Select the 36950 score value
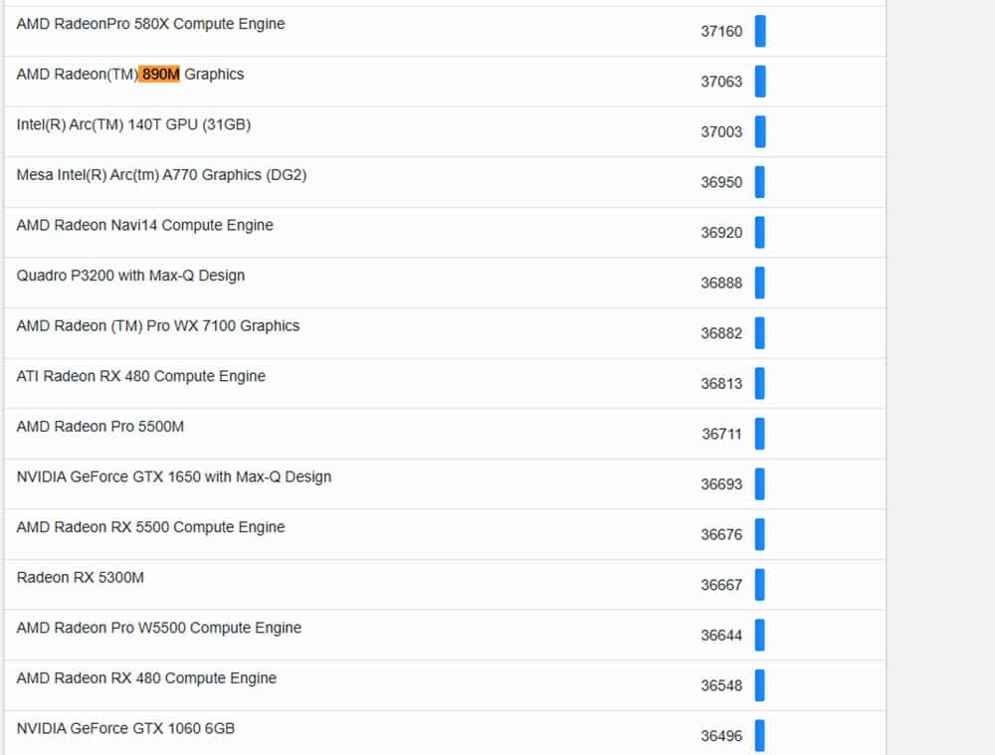This screenshot has width=995, height=755. click(721, 182)
